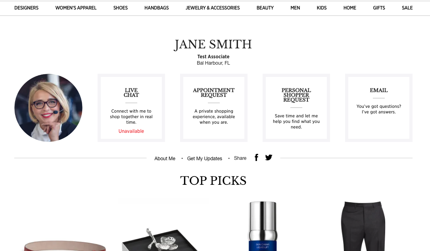Open the Kids menu item
The height and width of the screenshot is (251, 430).
[322, 8]
